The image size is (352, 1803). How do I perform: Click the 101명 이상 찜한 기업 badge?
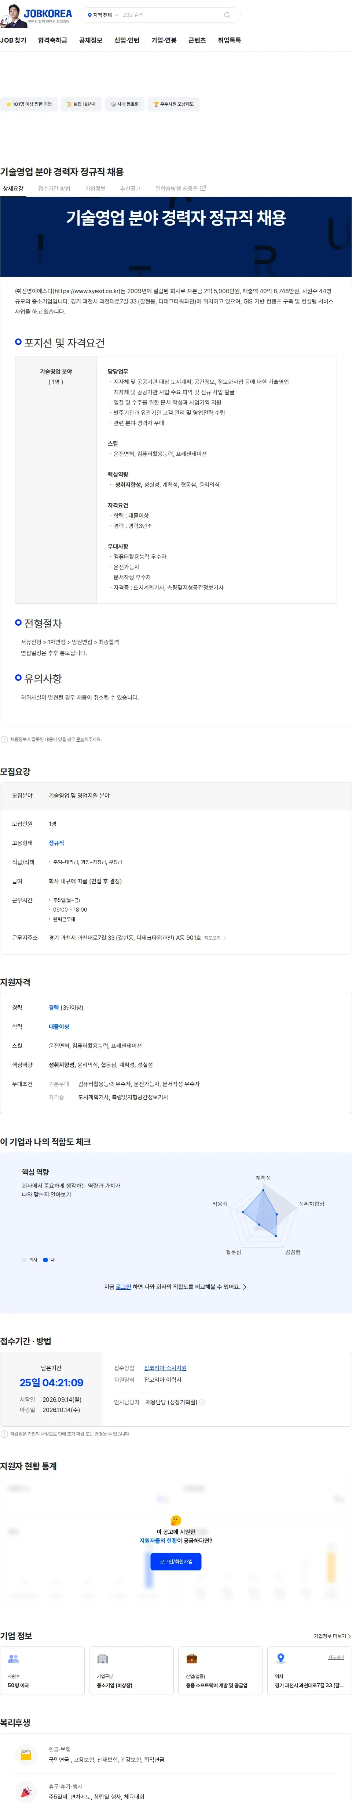(29, 104)
